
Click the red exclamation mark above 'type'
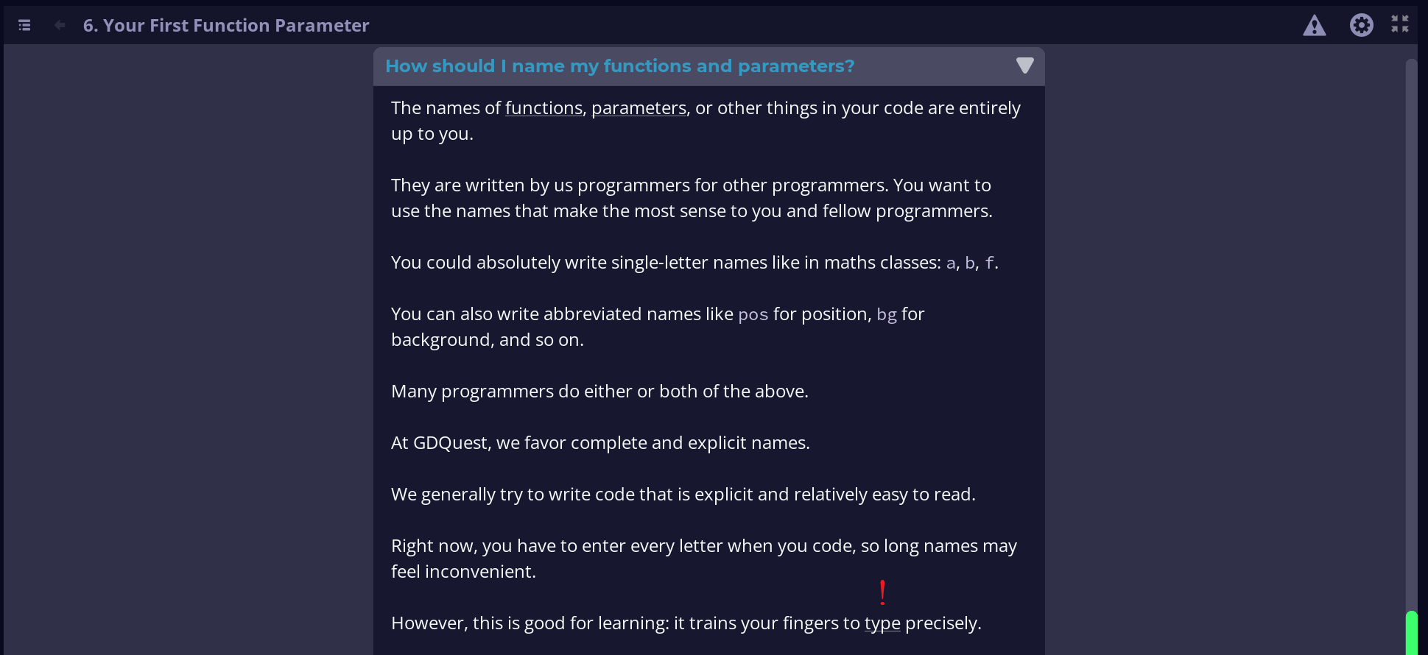pos(882,592)
